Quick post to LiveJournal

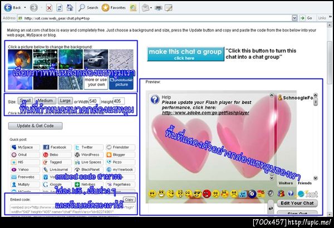(x=57, y=170)
